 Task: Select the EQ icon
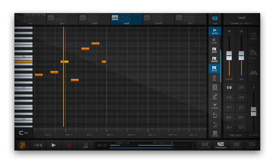pos(214,78)
